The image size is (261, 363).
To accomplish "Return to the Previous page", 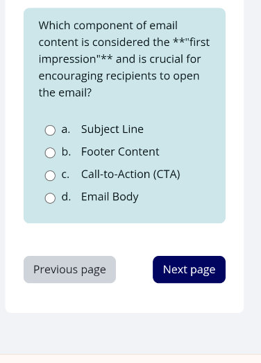I will 69,269.
